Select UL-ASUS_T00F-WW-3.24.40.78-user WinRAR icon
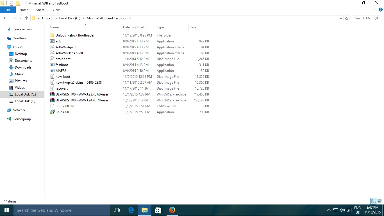The image size is (384, 216). [52, 100]
